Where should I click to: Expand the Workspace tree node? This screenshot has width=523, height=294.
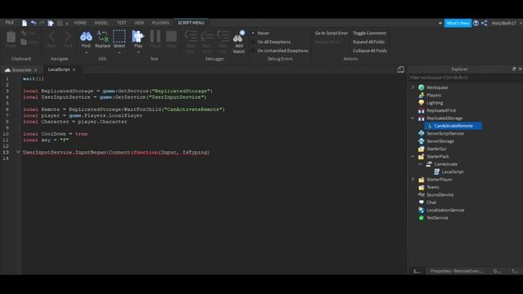[x=413, y=87]
